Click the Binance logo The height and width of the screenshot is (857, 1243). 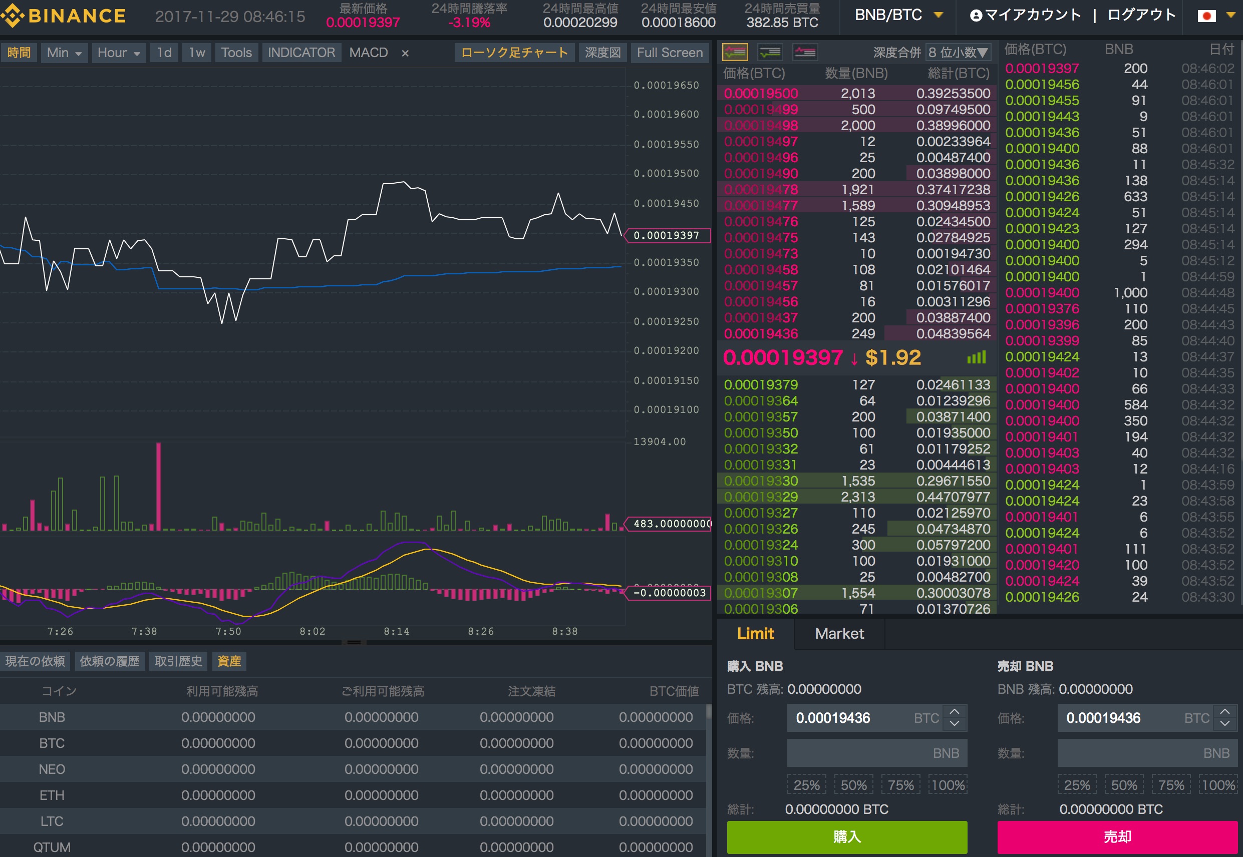pyautogui.click(x=64, y=16)
